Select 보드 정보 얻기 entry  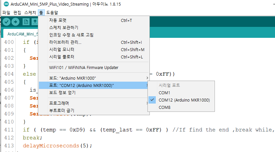coord(94,93)
